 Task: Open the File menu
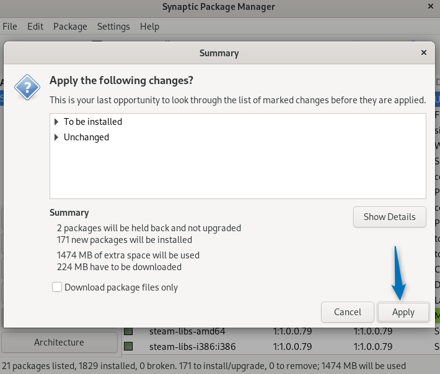click(10, 27)
